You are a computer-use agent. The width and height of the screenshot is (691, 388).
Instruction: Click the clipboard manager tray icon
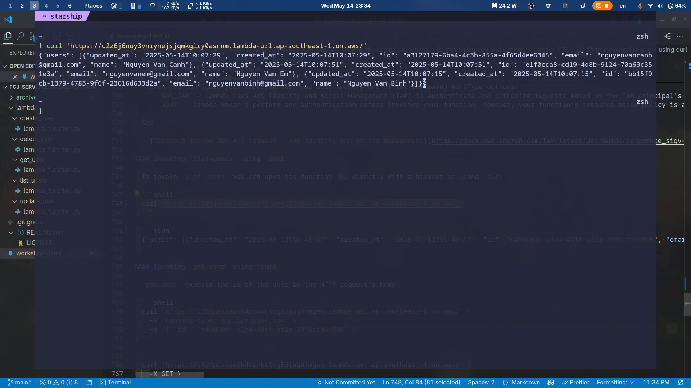tap(565, 5)
